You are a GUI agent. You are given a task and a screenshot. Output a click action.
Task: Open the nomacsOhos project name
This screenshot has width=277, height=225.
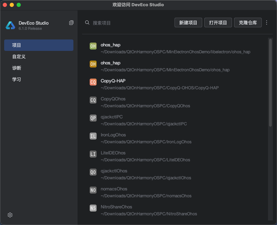(114, 189)
